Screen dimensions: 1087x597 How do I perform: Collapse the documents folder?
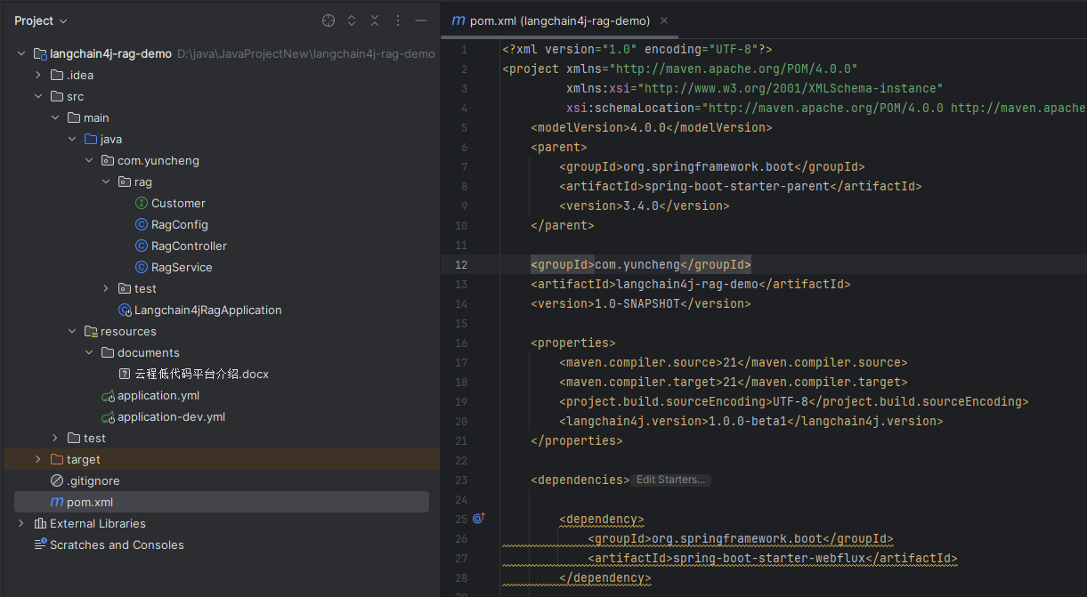tap(89, 352)
